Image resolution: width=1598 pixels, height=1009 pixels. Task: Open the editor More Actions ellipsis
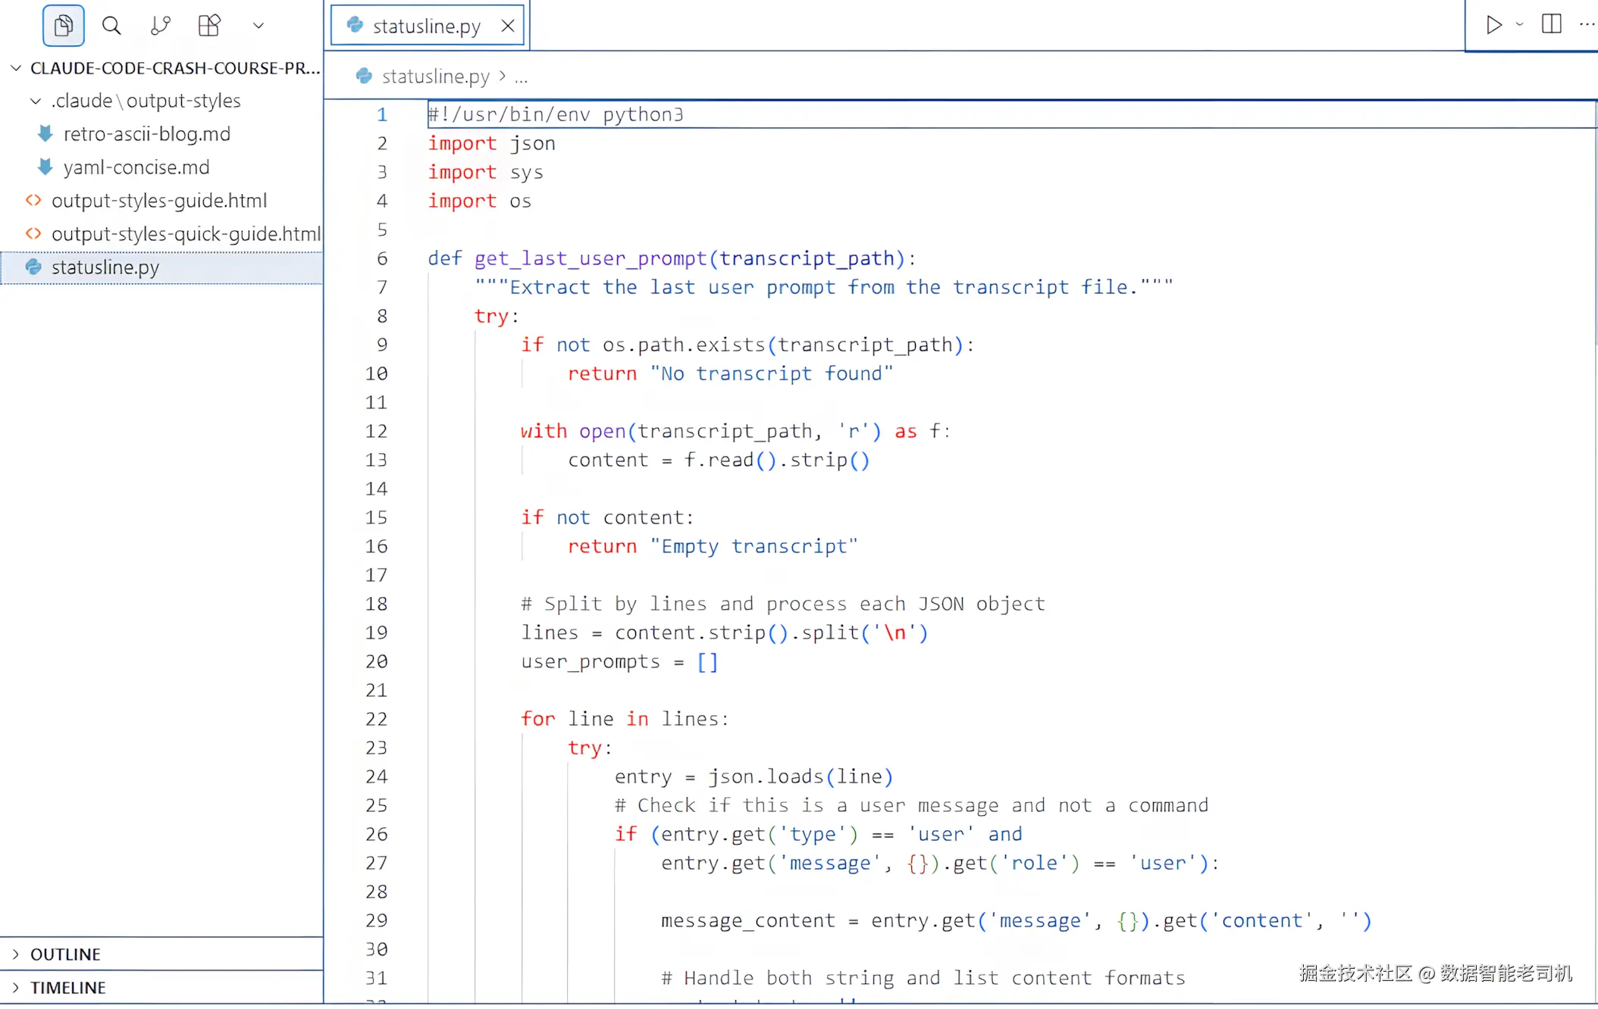point(1587,24)
